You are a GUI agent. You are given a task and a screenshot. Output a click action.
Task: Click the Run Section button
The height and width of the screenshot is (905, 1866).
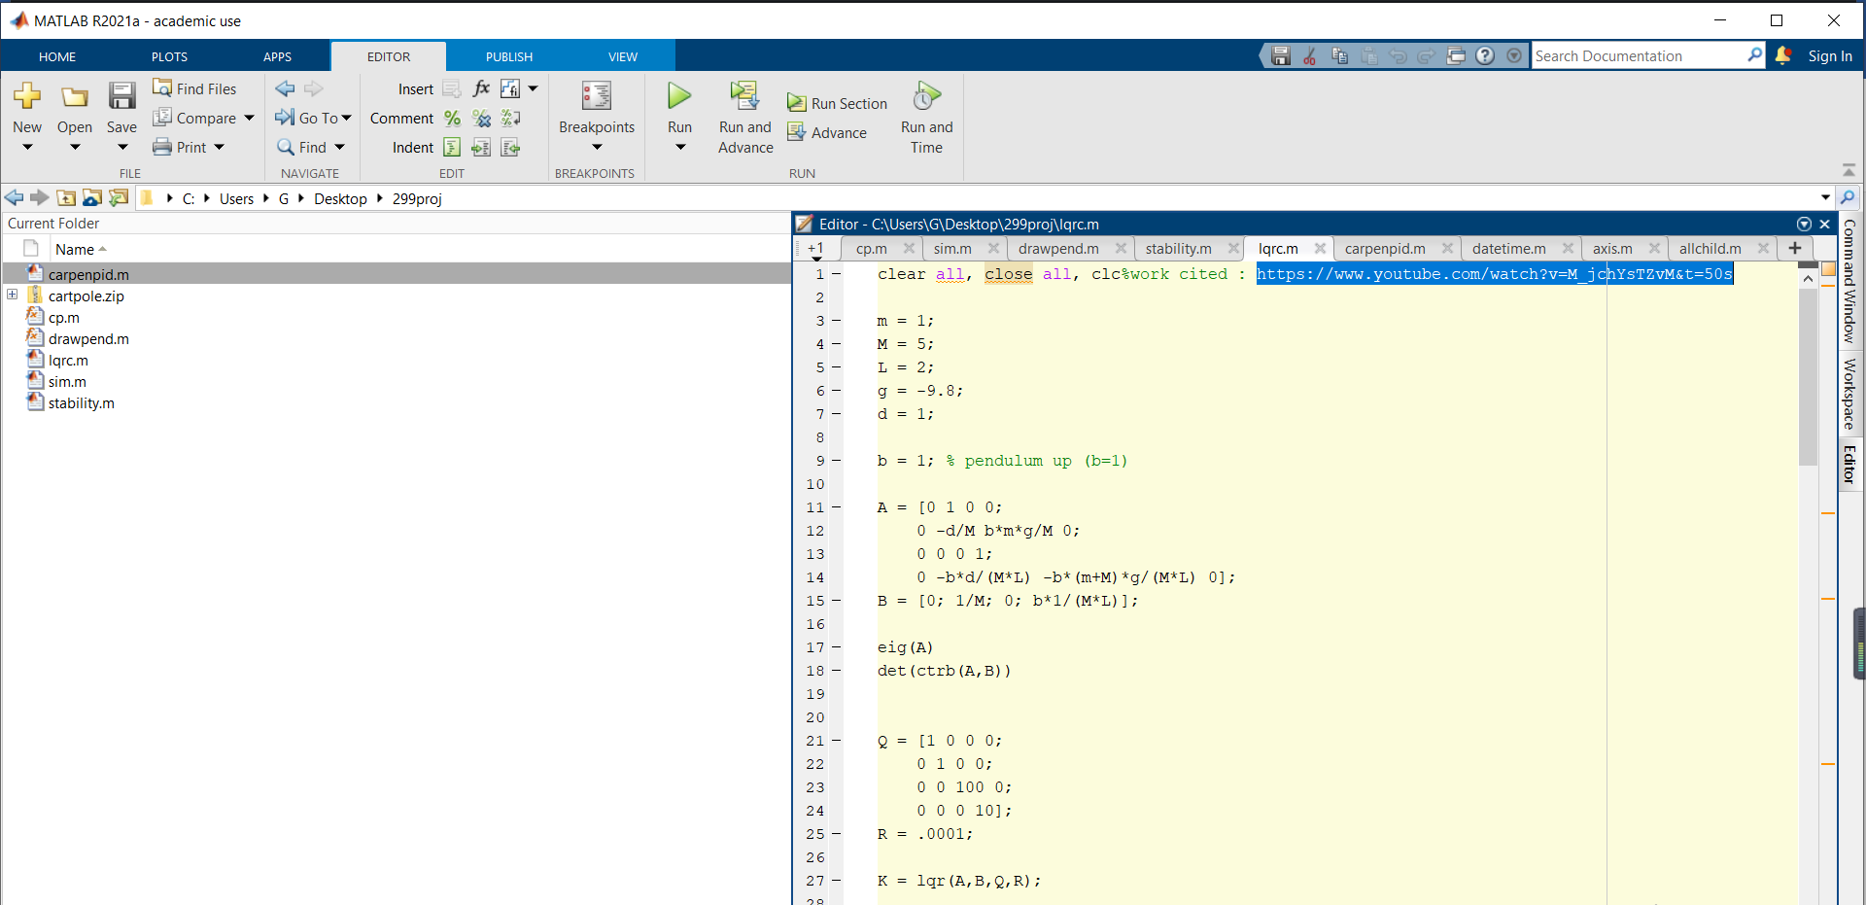(838, 103)
